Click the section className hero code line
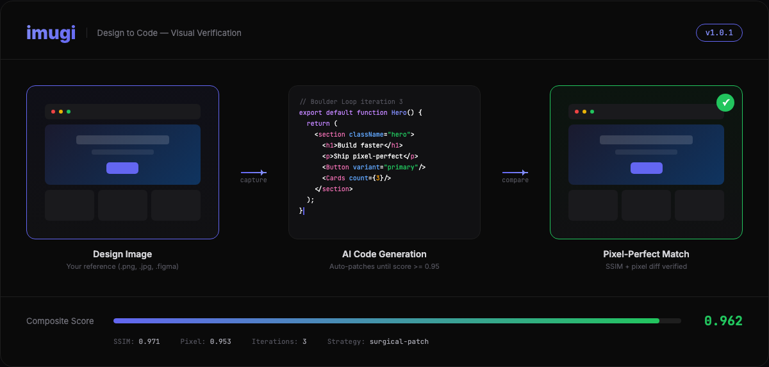The height and width of the screenshot is (367, 769). tap(365, 134)
